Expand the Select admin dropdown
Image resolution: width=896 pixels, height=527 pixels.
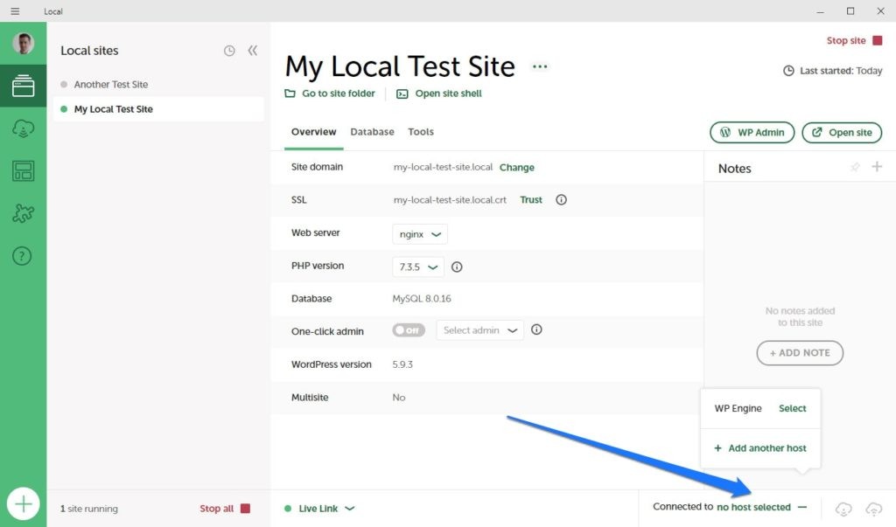pyautogui.click(x=479, y=330)
